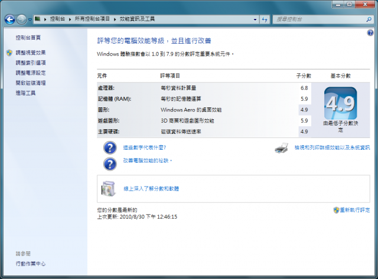Open 控制台首頁 link
This screenshot has height=279, width=378.
(28, 38)
